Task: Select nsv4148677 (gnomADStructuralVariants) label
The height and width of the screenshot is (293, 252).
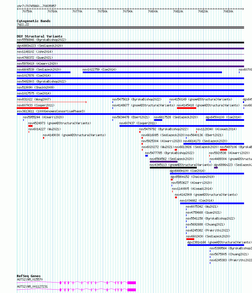Action: [x=144, y=106]
